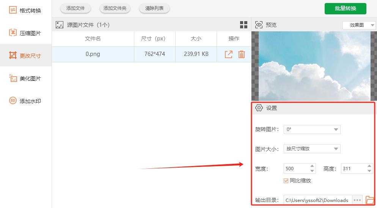Decrease width with the down arrow
Image resolution: width=377 pixels, height=208 pixels.
(312, 171)
